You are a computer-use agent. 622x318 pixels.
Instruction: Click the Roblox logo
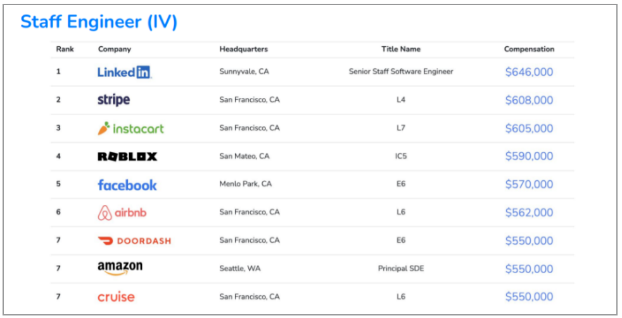click(x=127, y=156)
